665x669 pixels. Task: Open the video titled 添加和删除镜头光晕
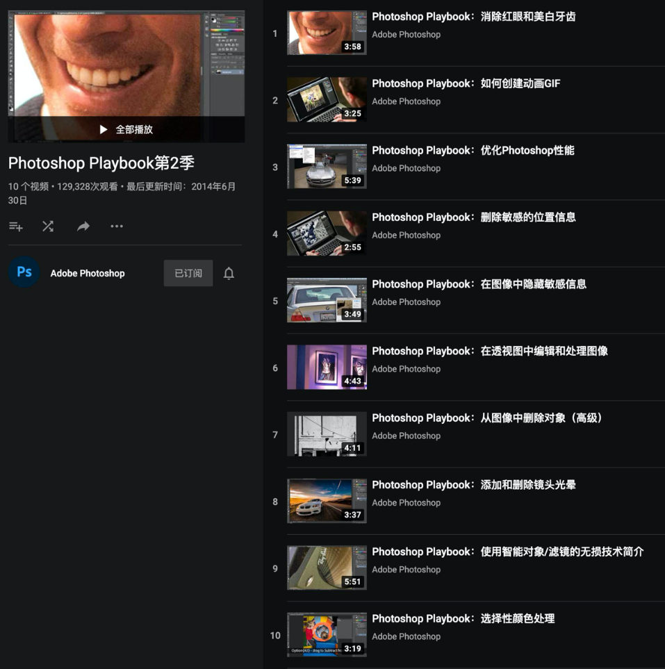point(474,485)
